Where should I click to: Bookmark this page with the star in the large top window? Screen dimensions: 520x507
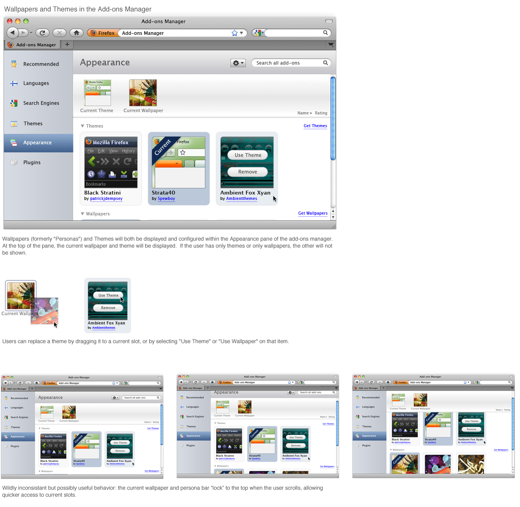(x=234, y=33)
